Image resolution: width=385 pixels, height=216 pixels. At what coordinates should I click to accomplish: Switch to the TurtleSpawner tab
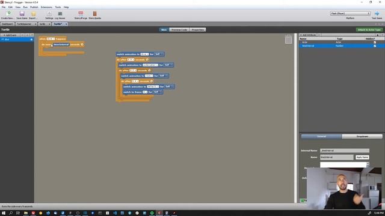(24, 24)
